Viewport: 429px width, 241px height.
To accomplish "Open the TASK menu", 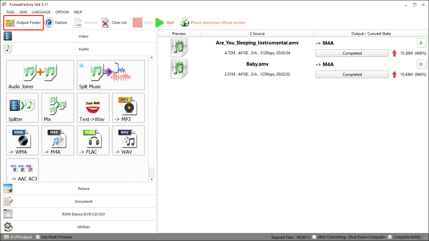I will point(10,12).
